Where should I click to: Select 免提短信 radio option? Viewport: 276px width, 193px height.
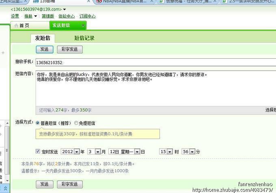(76, 123)
